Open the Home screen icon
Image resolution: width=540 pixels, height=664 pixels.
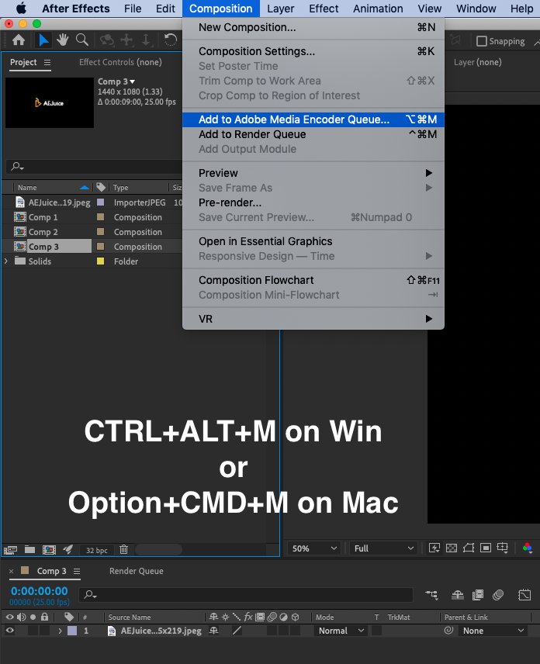pos(18,40)
